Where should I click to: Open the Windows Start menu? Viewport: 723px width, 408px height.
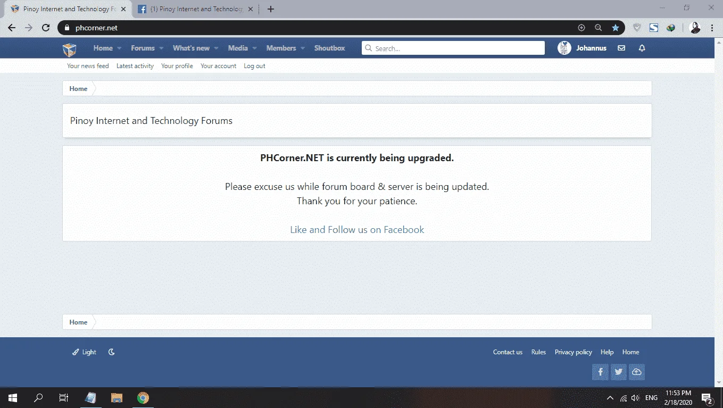coord(13,397)
